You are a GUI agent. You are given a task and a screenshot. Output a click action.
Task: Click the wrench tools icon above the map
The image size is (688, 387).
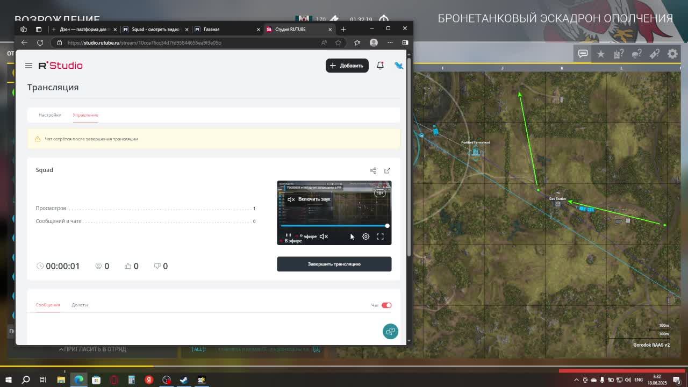point(655,54)
